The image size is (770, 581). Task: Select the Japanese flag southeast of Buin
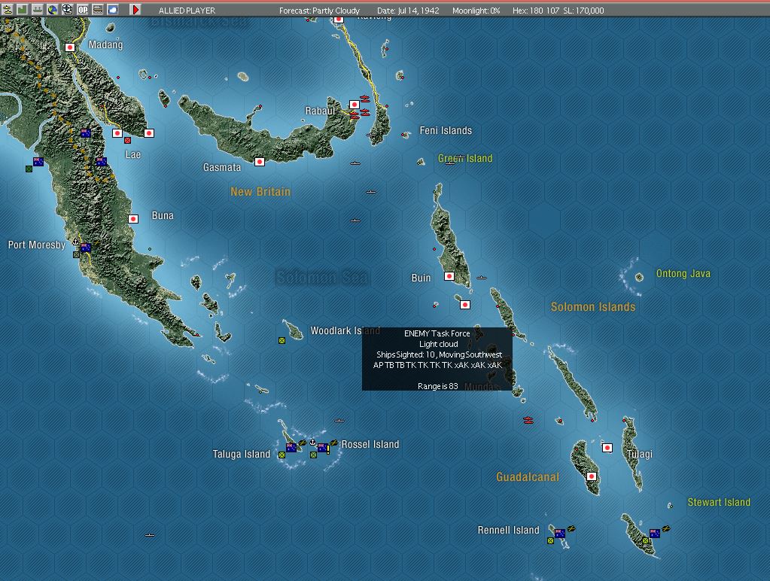click(x=465, y=305)
